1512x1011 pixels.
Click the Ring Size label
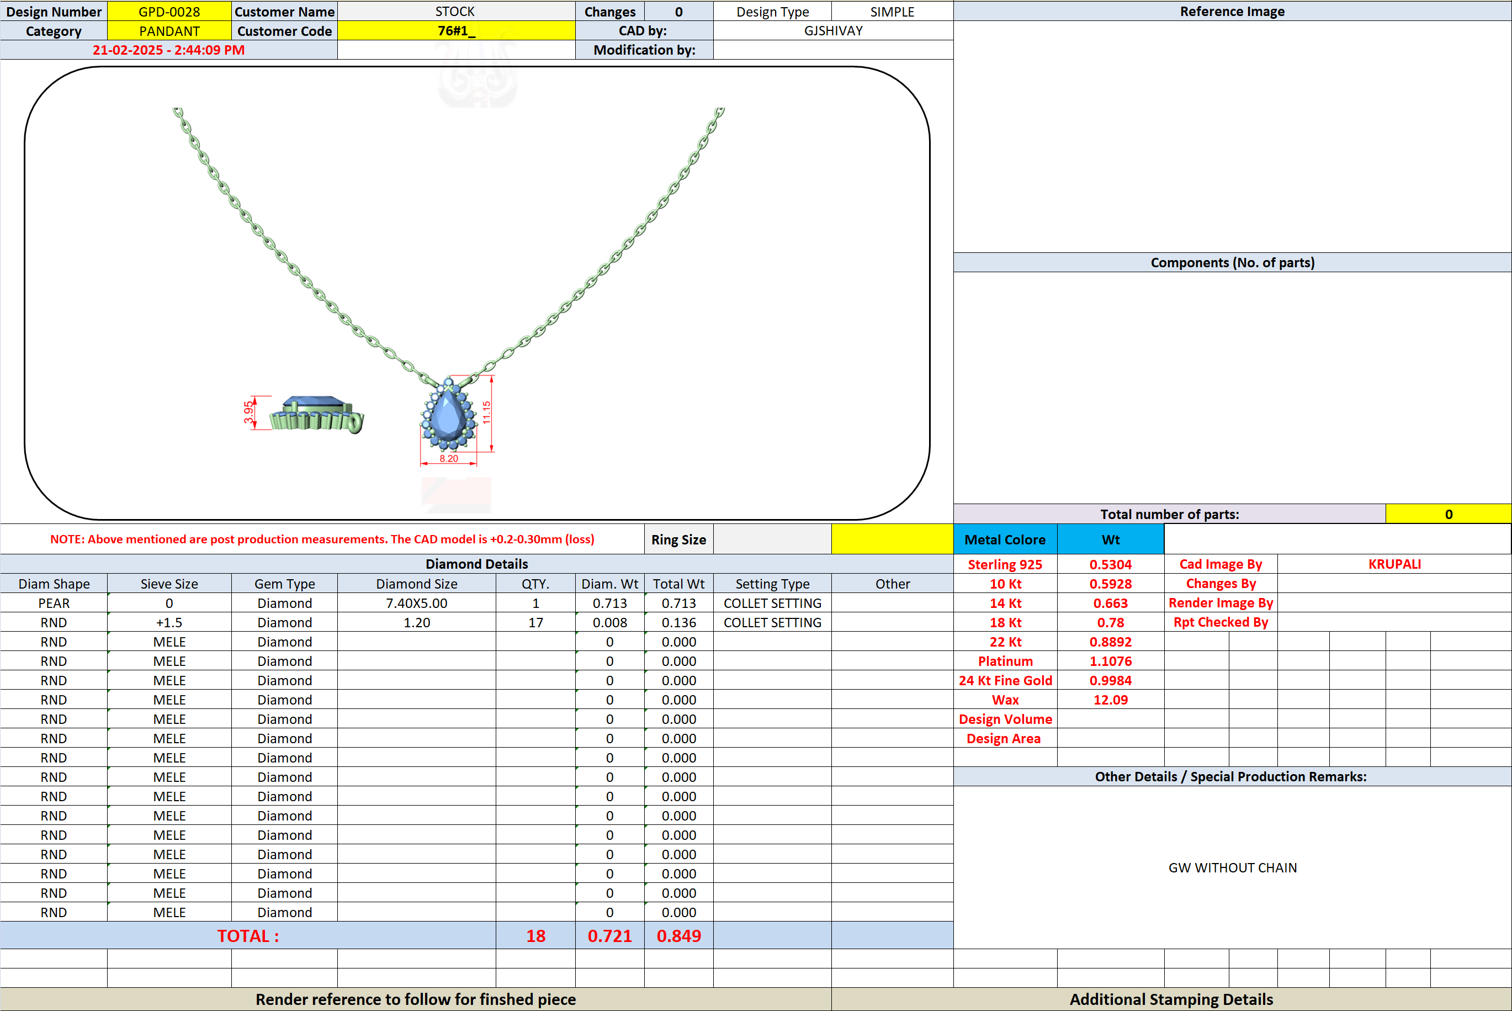678,539
